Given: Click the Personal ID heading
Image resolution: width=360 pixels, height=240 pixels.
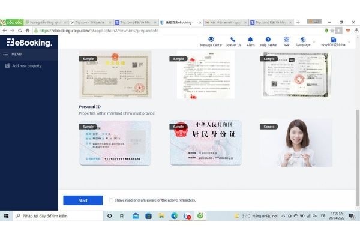Looking at the screenshot, I should point(90,107).
